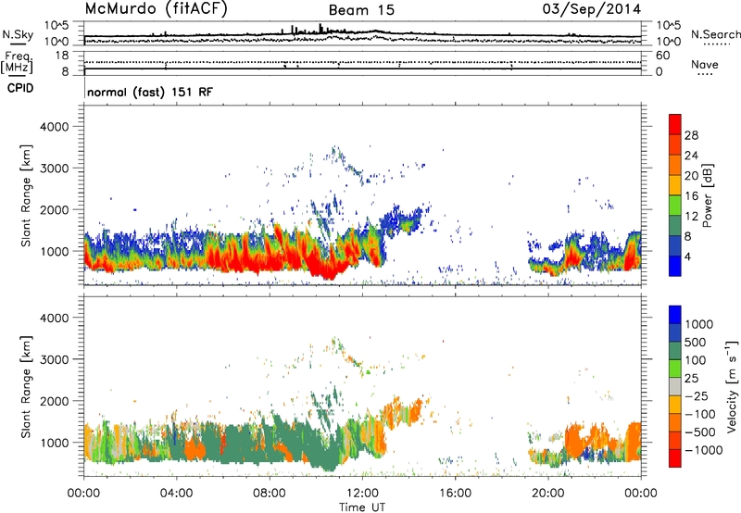The image size is (741, 513).
Task: Click the Beam 15 label
Action: 361,10
